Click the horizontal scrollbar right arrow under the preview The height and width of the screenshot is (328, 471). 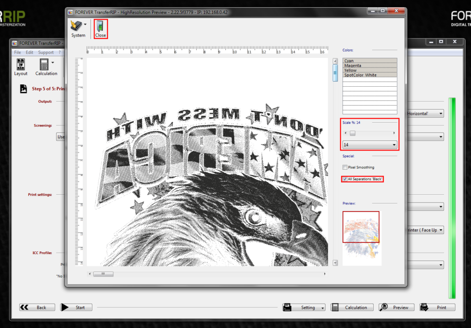tap(325, 274)
